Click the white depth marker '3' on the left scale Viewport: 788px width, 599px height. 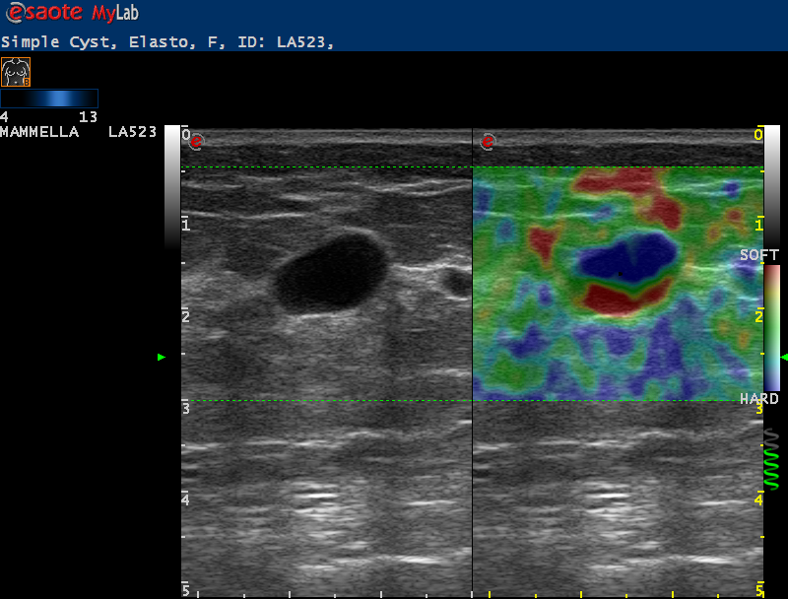coord(186,409)
